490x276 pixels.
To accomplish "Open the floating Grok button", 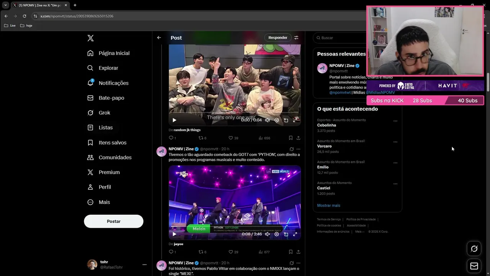I will coord(474,249).
